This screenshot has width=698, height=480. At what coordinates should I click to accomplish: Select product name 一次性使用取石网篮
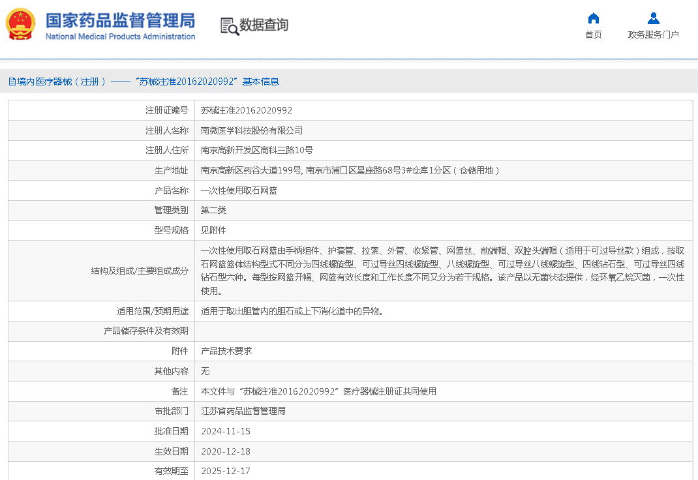[x=239, y=190]
